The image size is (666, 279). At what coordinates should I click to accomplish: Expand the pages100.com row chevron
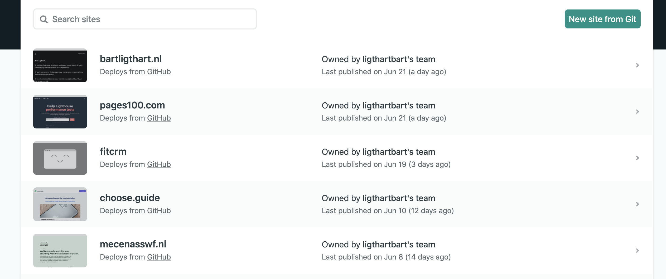point(637,112)
